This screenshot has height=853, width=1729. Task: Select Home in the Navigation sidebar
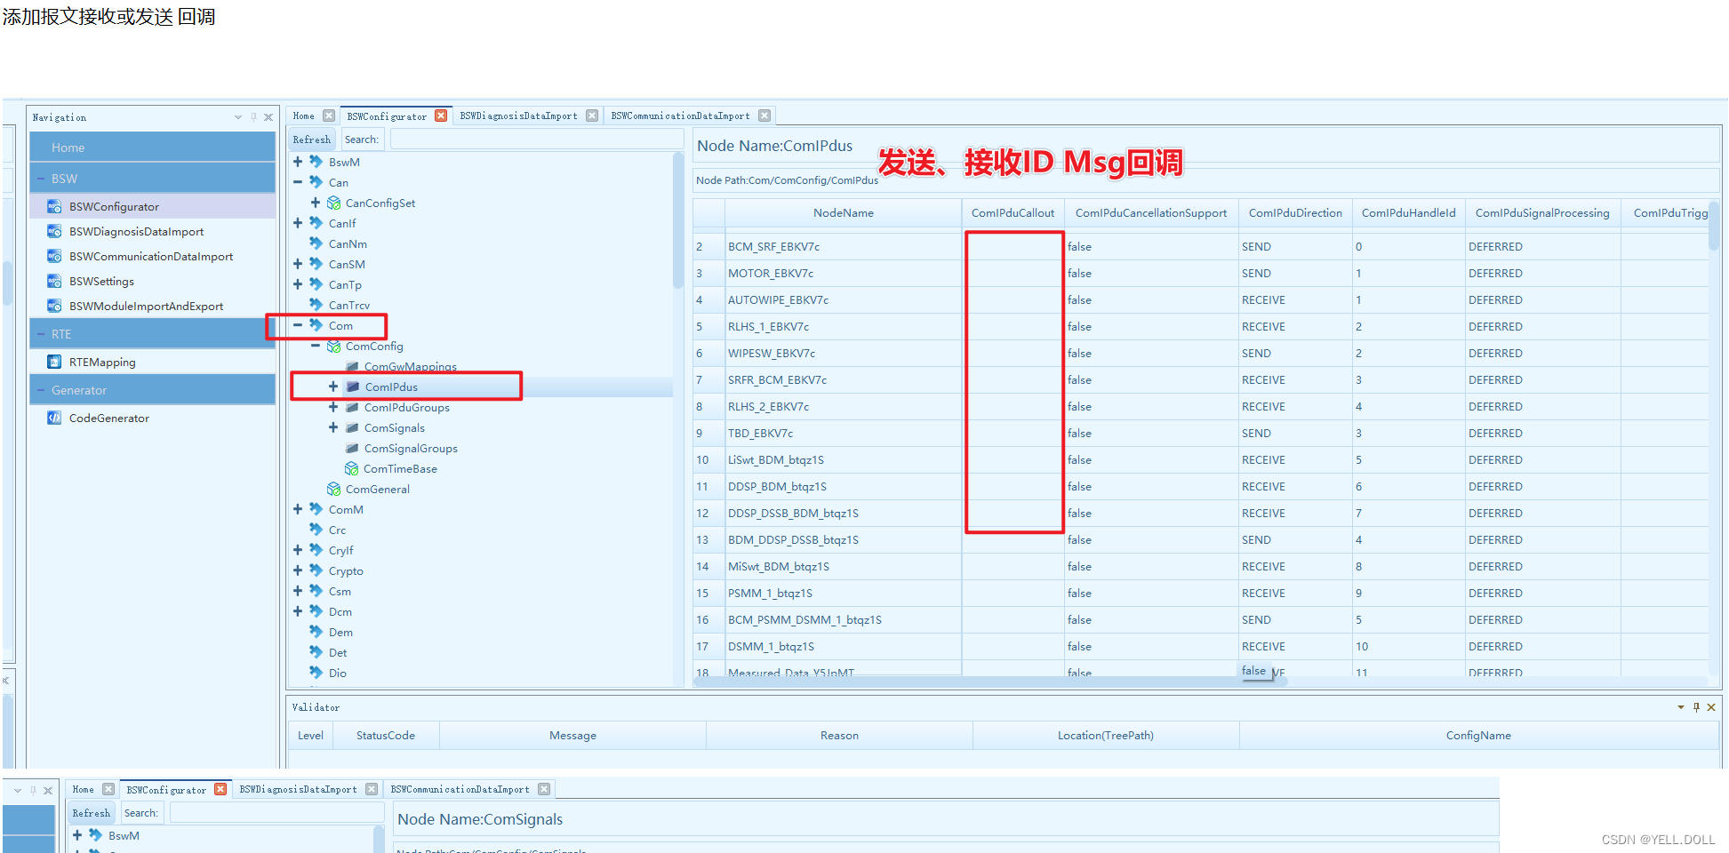pos(67,147)
